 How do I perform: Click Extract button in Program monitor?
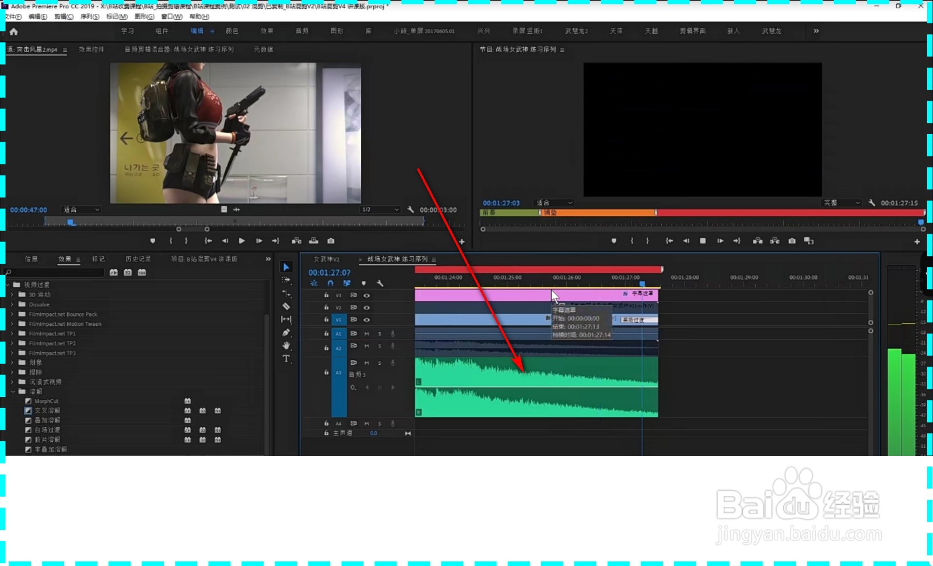tap(774, 241)
